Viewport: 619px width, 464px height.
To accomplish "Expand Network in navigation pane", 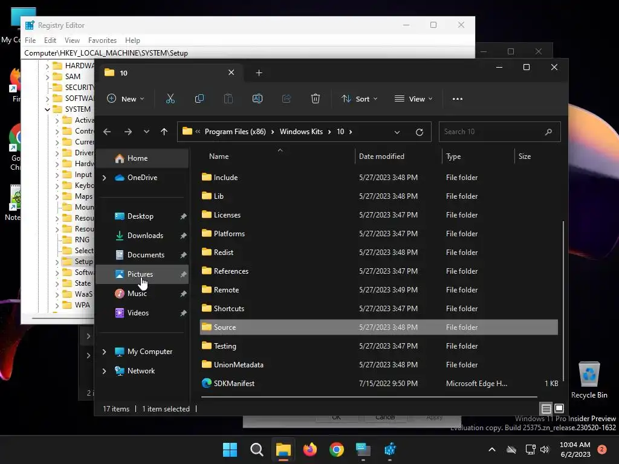I will [x=104, y=371].
